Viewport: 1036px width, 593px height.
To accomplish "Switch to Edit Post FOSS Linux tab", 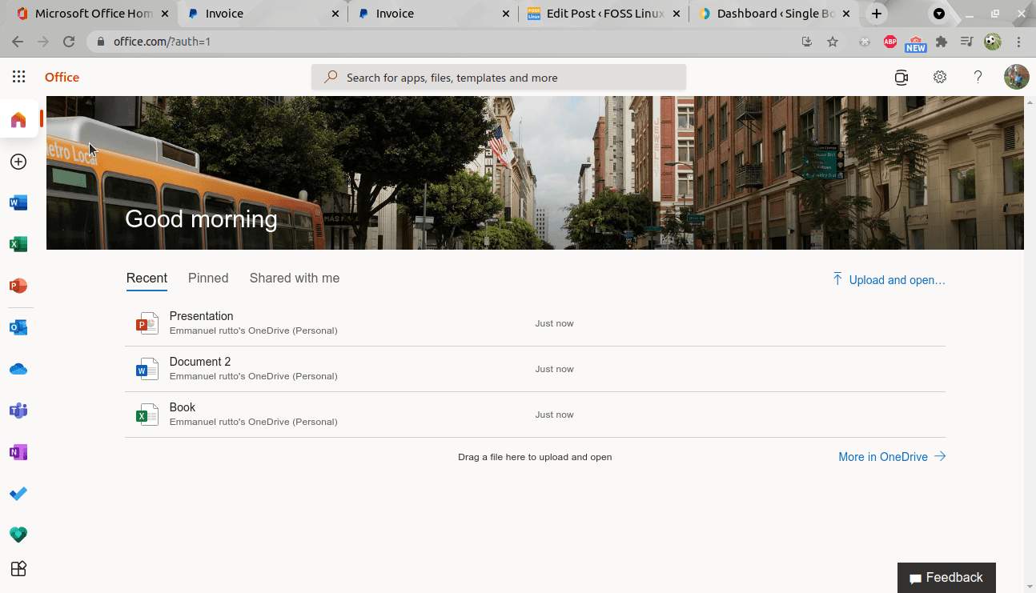I will coord(604,14).
